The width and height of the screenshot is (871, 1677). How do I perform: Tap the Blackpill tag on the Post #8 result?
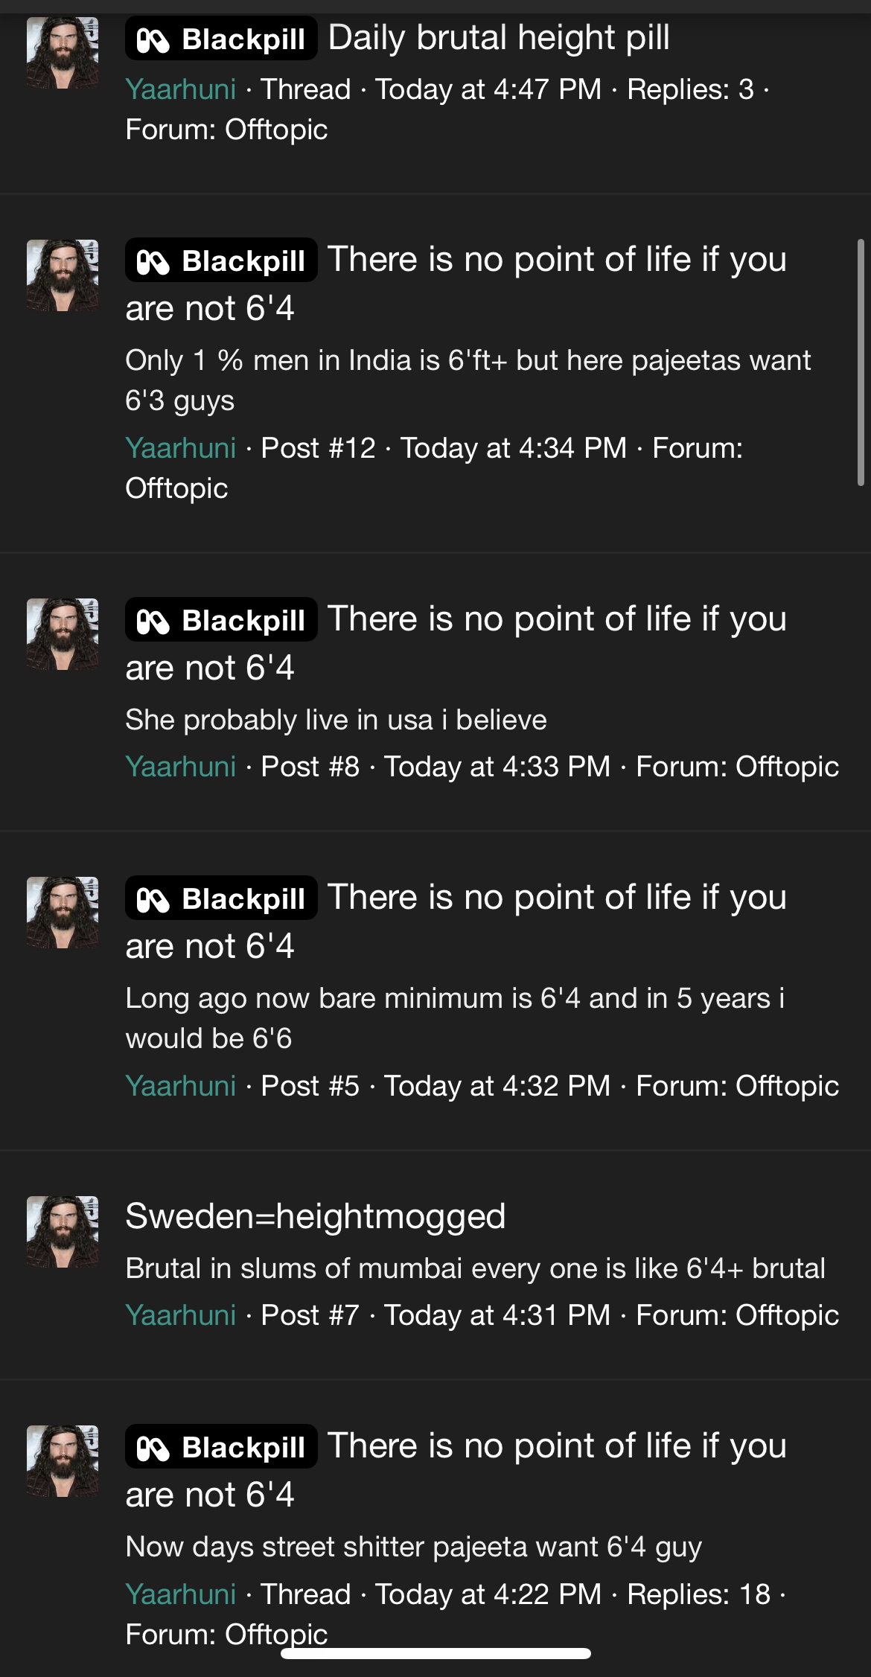pos(221,620)
